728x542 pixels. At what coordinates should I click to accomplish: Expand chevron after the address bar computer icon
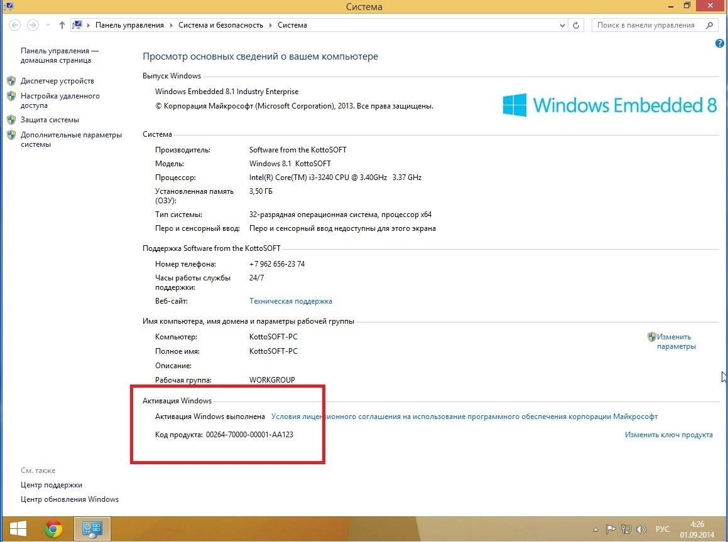pyautogui.click(x=88, y=25)
